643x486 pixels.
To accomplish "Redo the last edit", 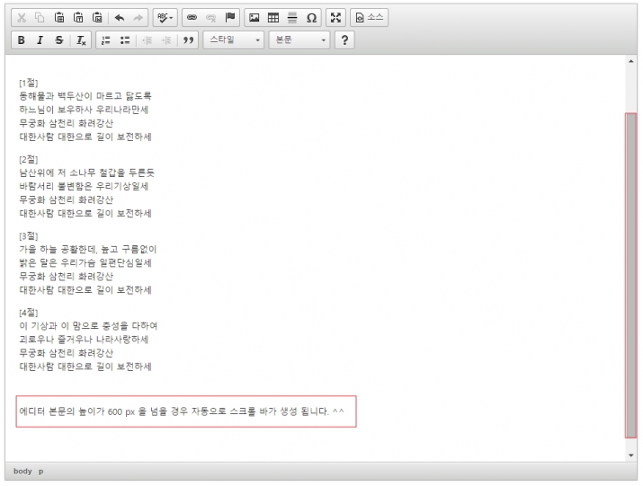I will point(138,18).
